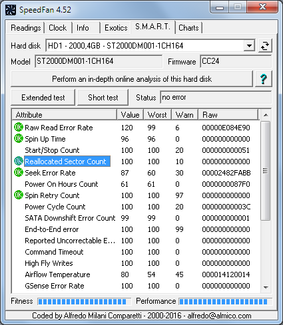Click the refresh hard disk list icon
This screenshot has width=283, height=325.
click(265, 46)
